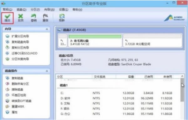Viewport: 188px width, 120px height.
Task: Click the AOMEI Technology logo
Action: [x=174, y=18]
